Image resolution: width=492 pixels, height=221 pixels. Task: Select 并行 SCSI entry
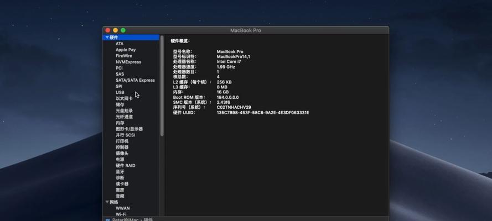[125, 135]
